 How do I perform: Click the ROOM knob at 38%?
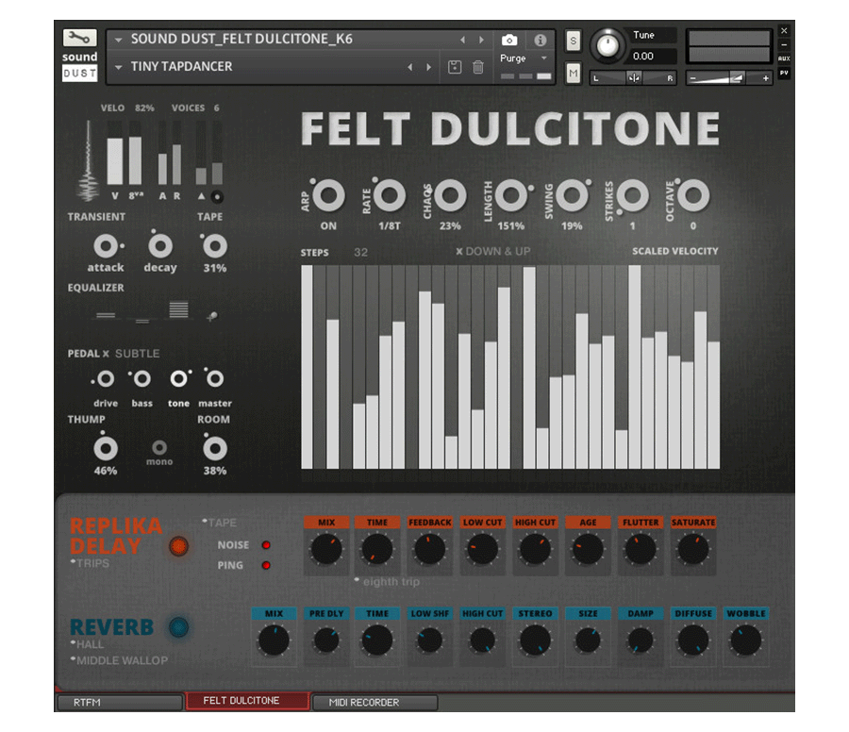(x=215, y=448)
